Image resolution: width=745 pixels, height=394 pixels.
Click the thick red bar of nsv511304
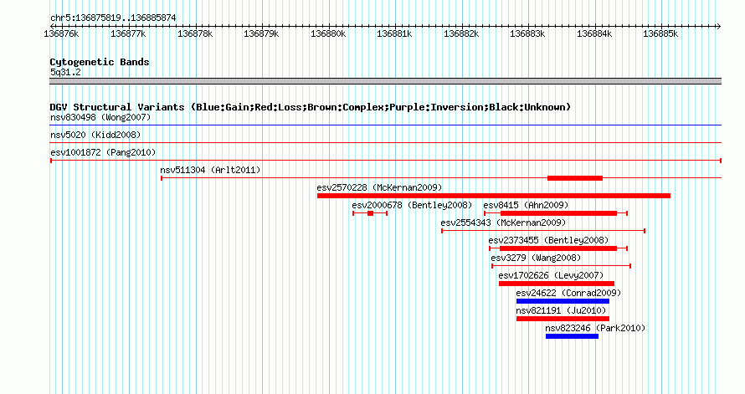575,178
